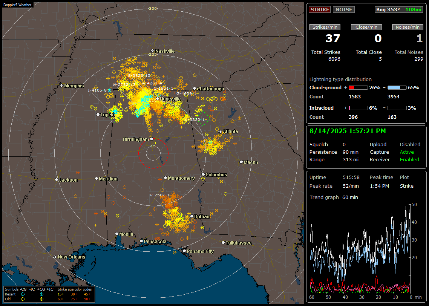429x306 pixels.
Task: Click the Old -CG yellow legend symbol
Action: tap(23, 299)
